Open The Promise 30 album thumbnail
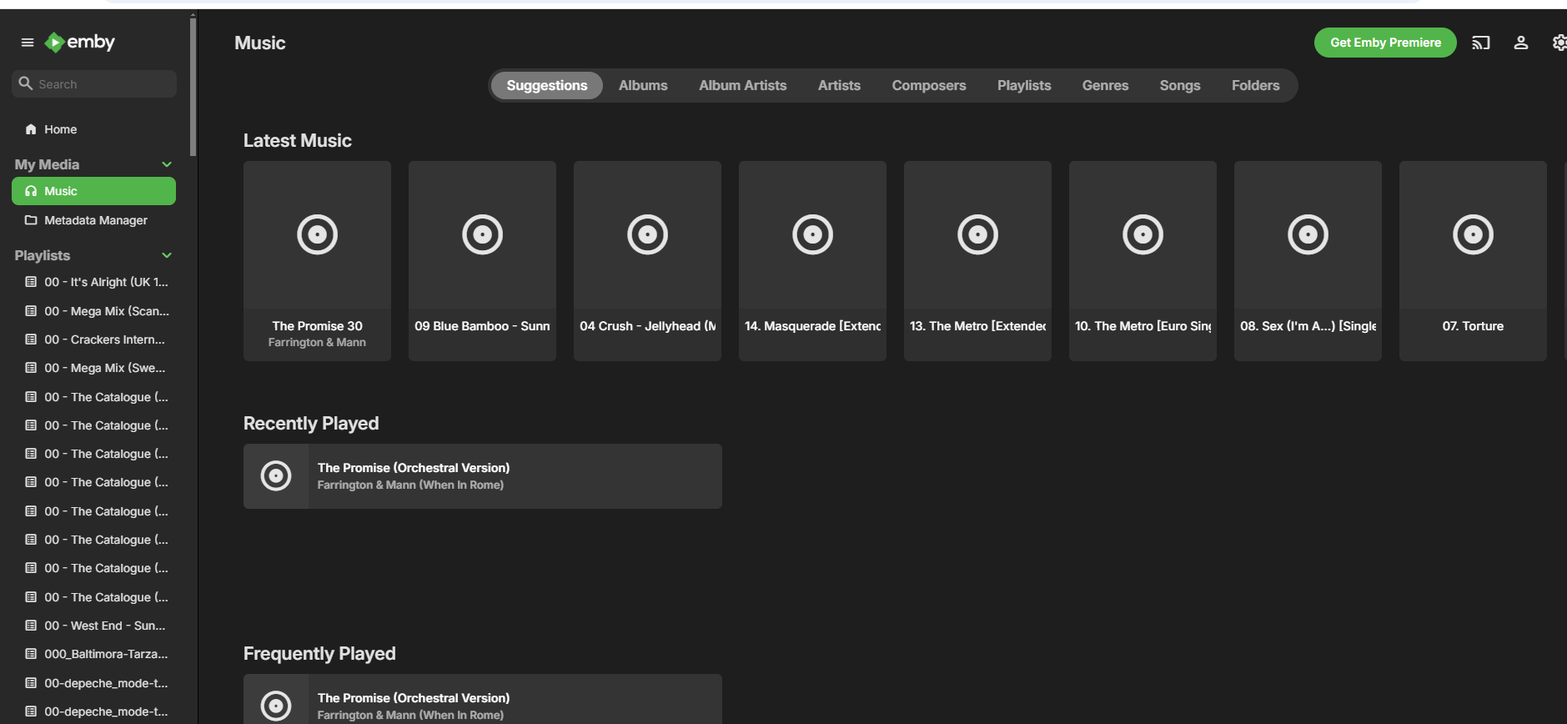1567x724 pixels. pyautogui.click(x=317, y=235)
